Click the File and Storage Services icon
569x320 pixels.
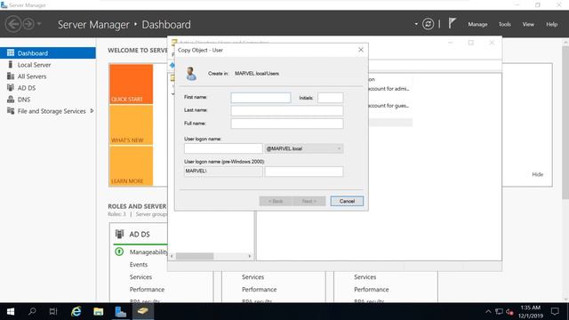pyautogui.click(x=11, y=111)
